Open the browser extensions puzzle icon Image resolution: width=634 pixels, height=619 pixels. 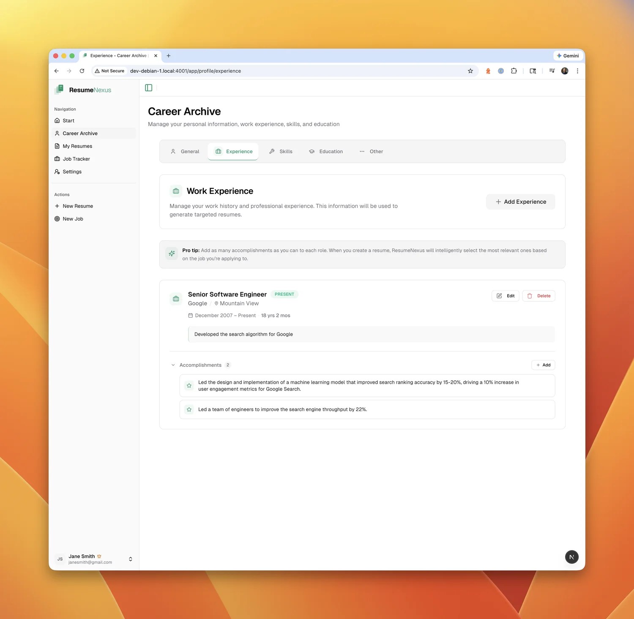[514, 71]
